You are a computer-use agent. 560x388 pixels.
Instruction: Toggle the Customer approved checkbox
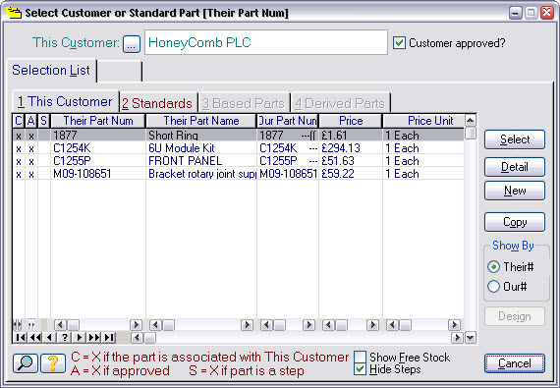[x=399, y=43]
